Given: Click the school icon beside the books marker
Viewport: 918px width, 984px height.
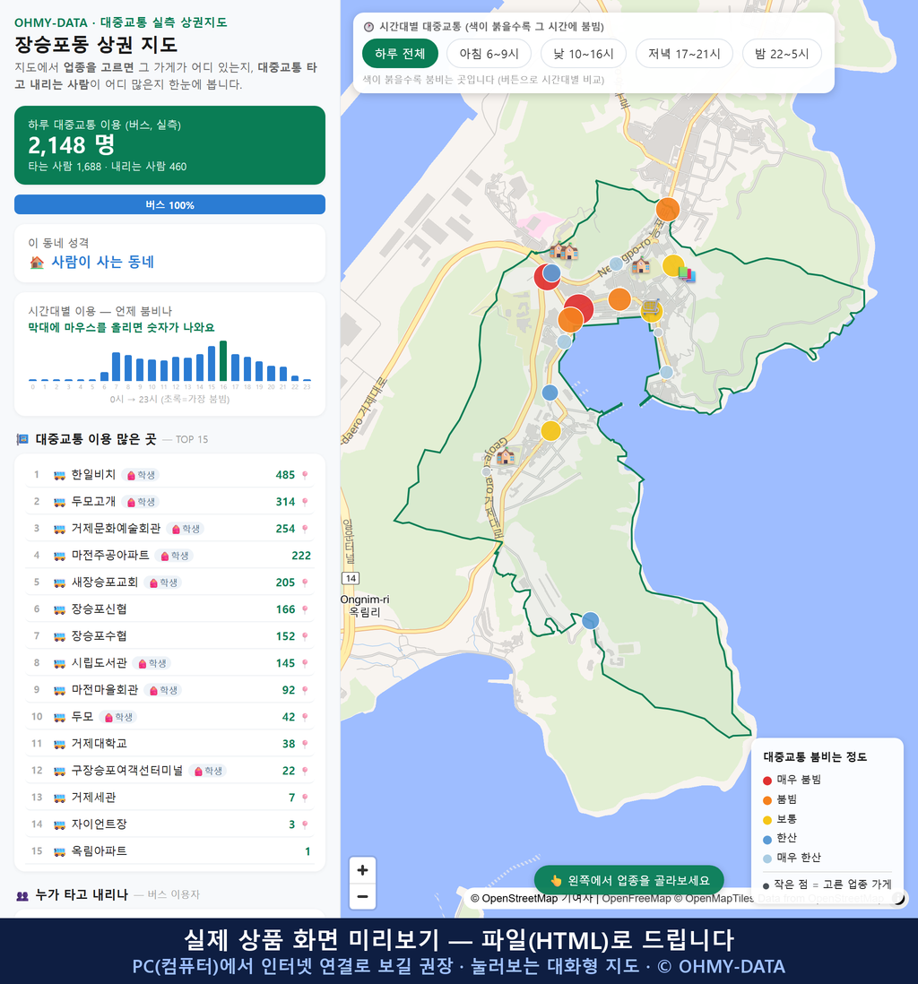Looking at the screenshot, I should click(640, 266).
